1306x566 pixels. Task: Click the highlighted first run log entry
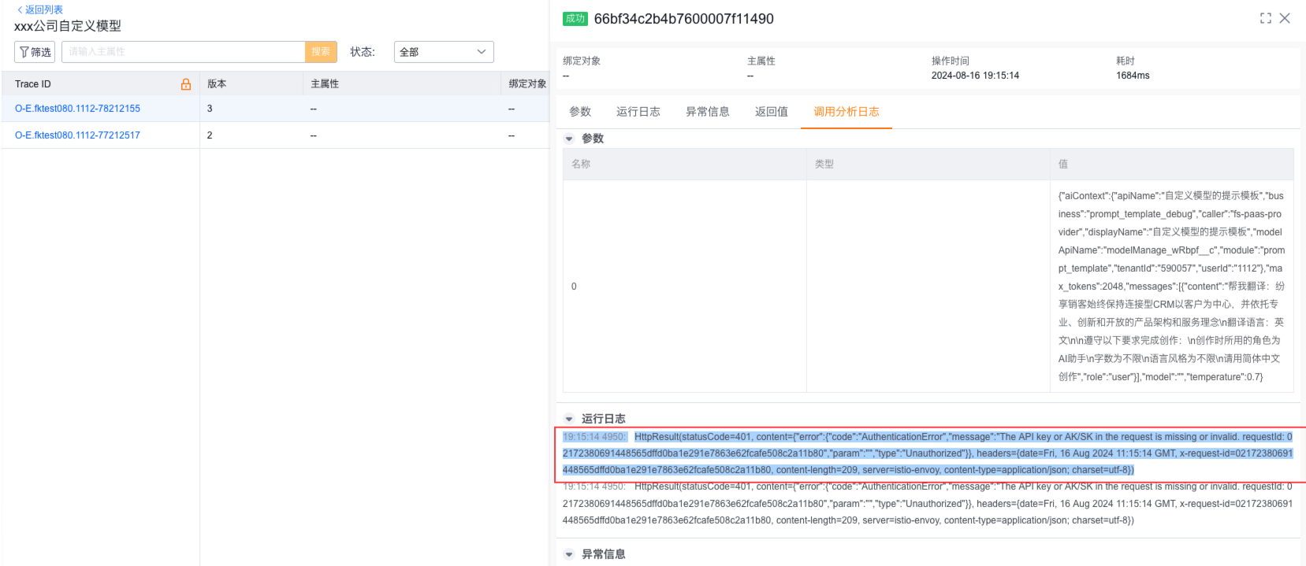point(927,453)
